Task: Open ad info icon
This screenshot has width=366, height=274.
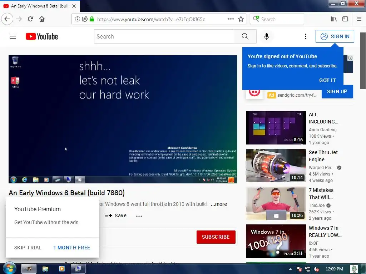Action: [350, 58]
